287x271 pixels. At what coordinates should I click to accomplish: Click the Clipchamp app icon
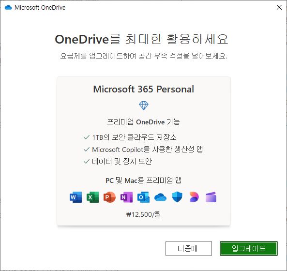point(211,197)
